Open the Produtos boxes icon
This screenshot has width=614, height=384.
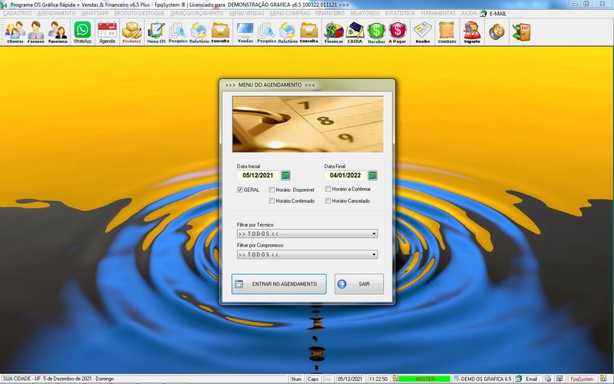(131, 32)
